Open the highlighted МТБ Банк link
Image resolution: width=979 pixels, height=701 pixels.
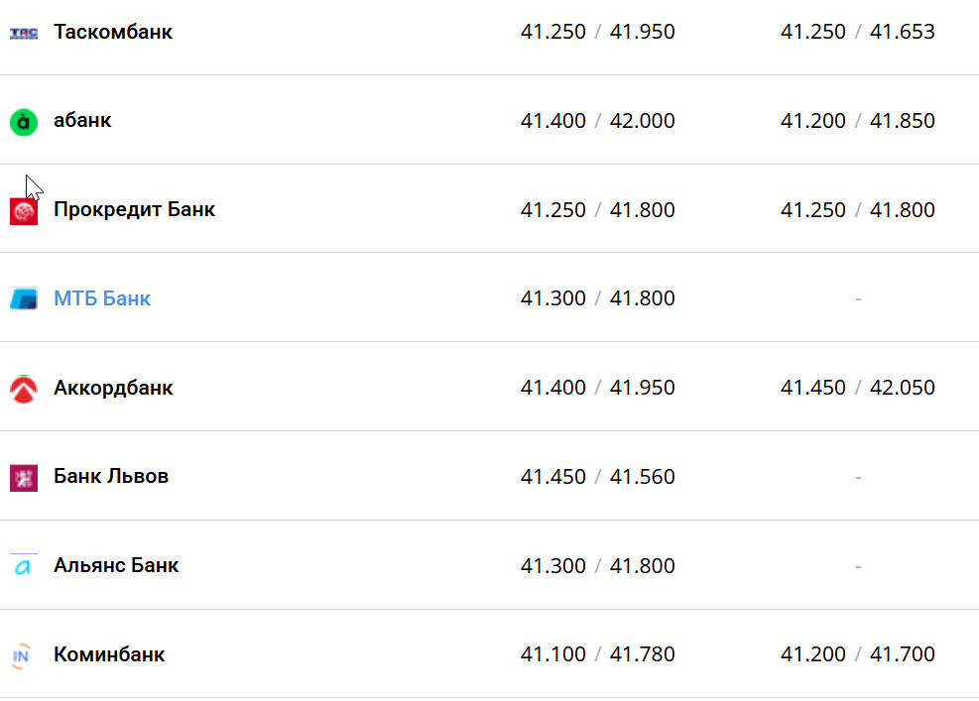(x=102, y=298)
